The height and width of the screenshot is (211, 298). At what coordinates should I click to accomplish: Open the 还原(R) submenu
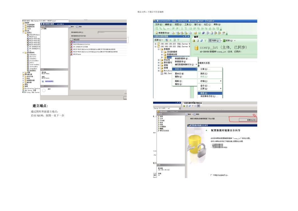point(210,89)
